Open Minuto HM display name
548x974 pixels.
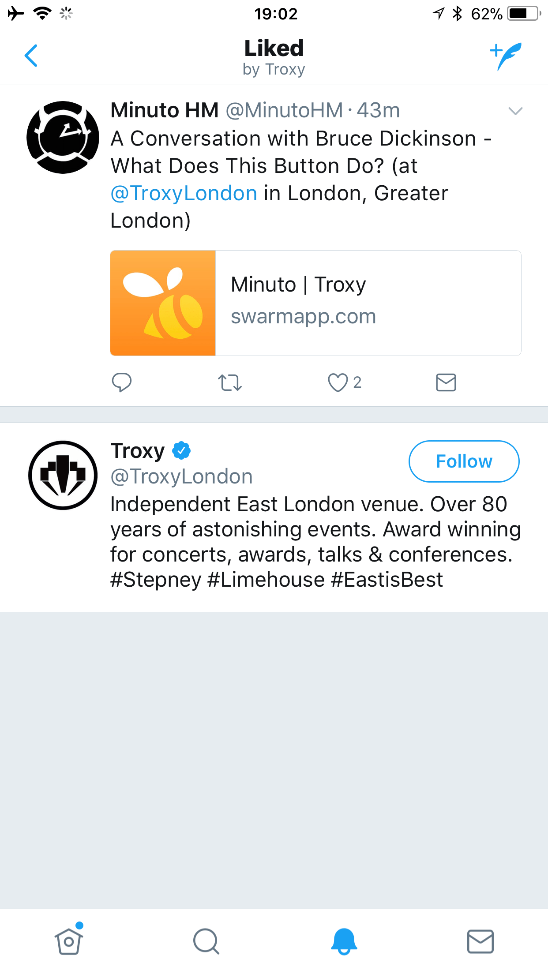click(165, 110)
